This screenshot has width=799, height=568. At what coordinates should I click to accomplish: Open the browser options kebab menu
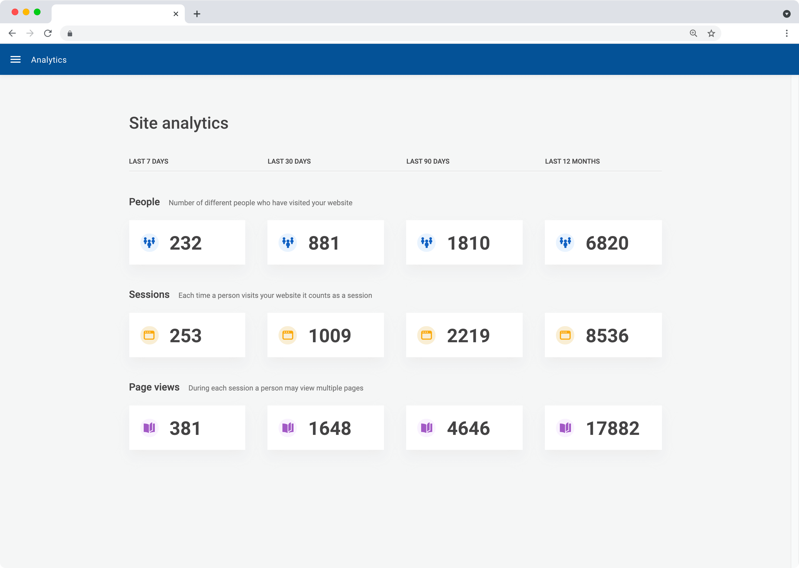tap(787, 33)
